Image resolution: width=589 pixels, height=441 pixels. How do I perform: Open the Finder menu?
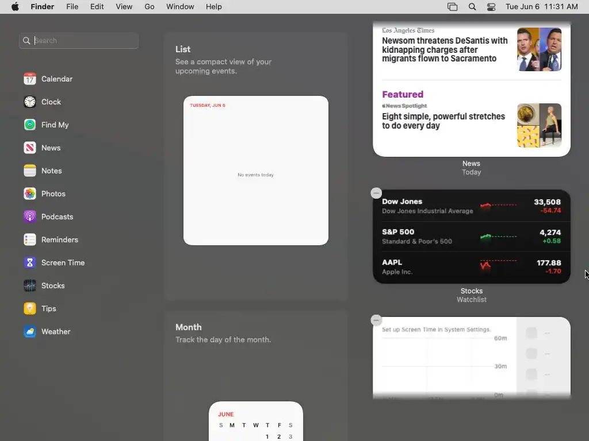point(43,7)
